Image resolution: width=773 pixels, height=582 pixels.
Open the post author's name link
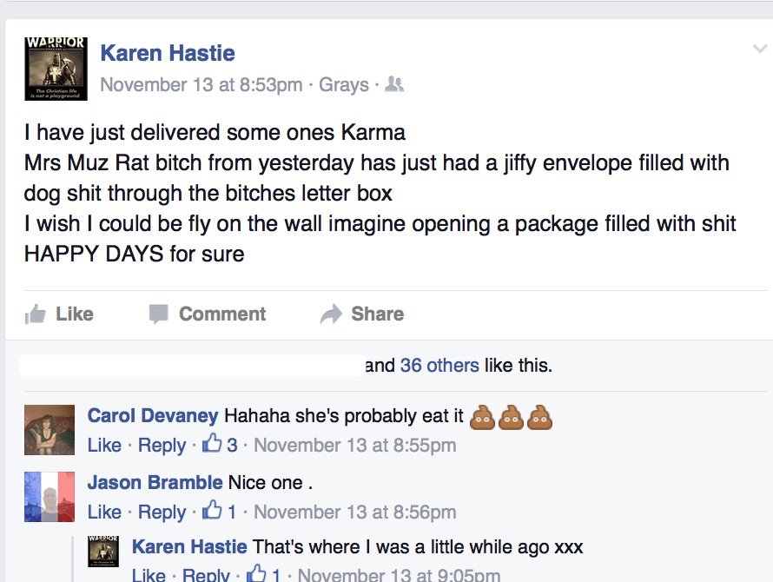tap(168, 53)
